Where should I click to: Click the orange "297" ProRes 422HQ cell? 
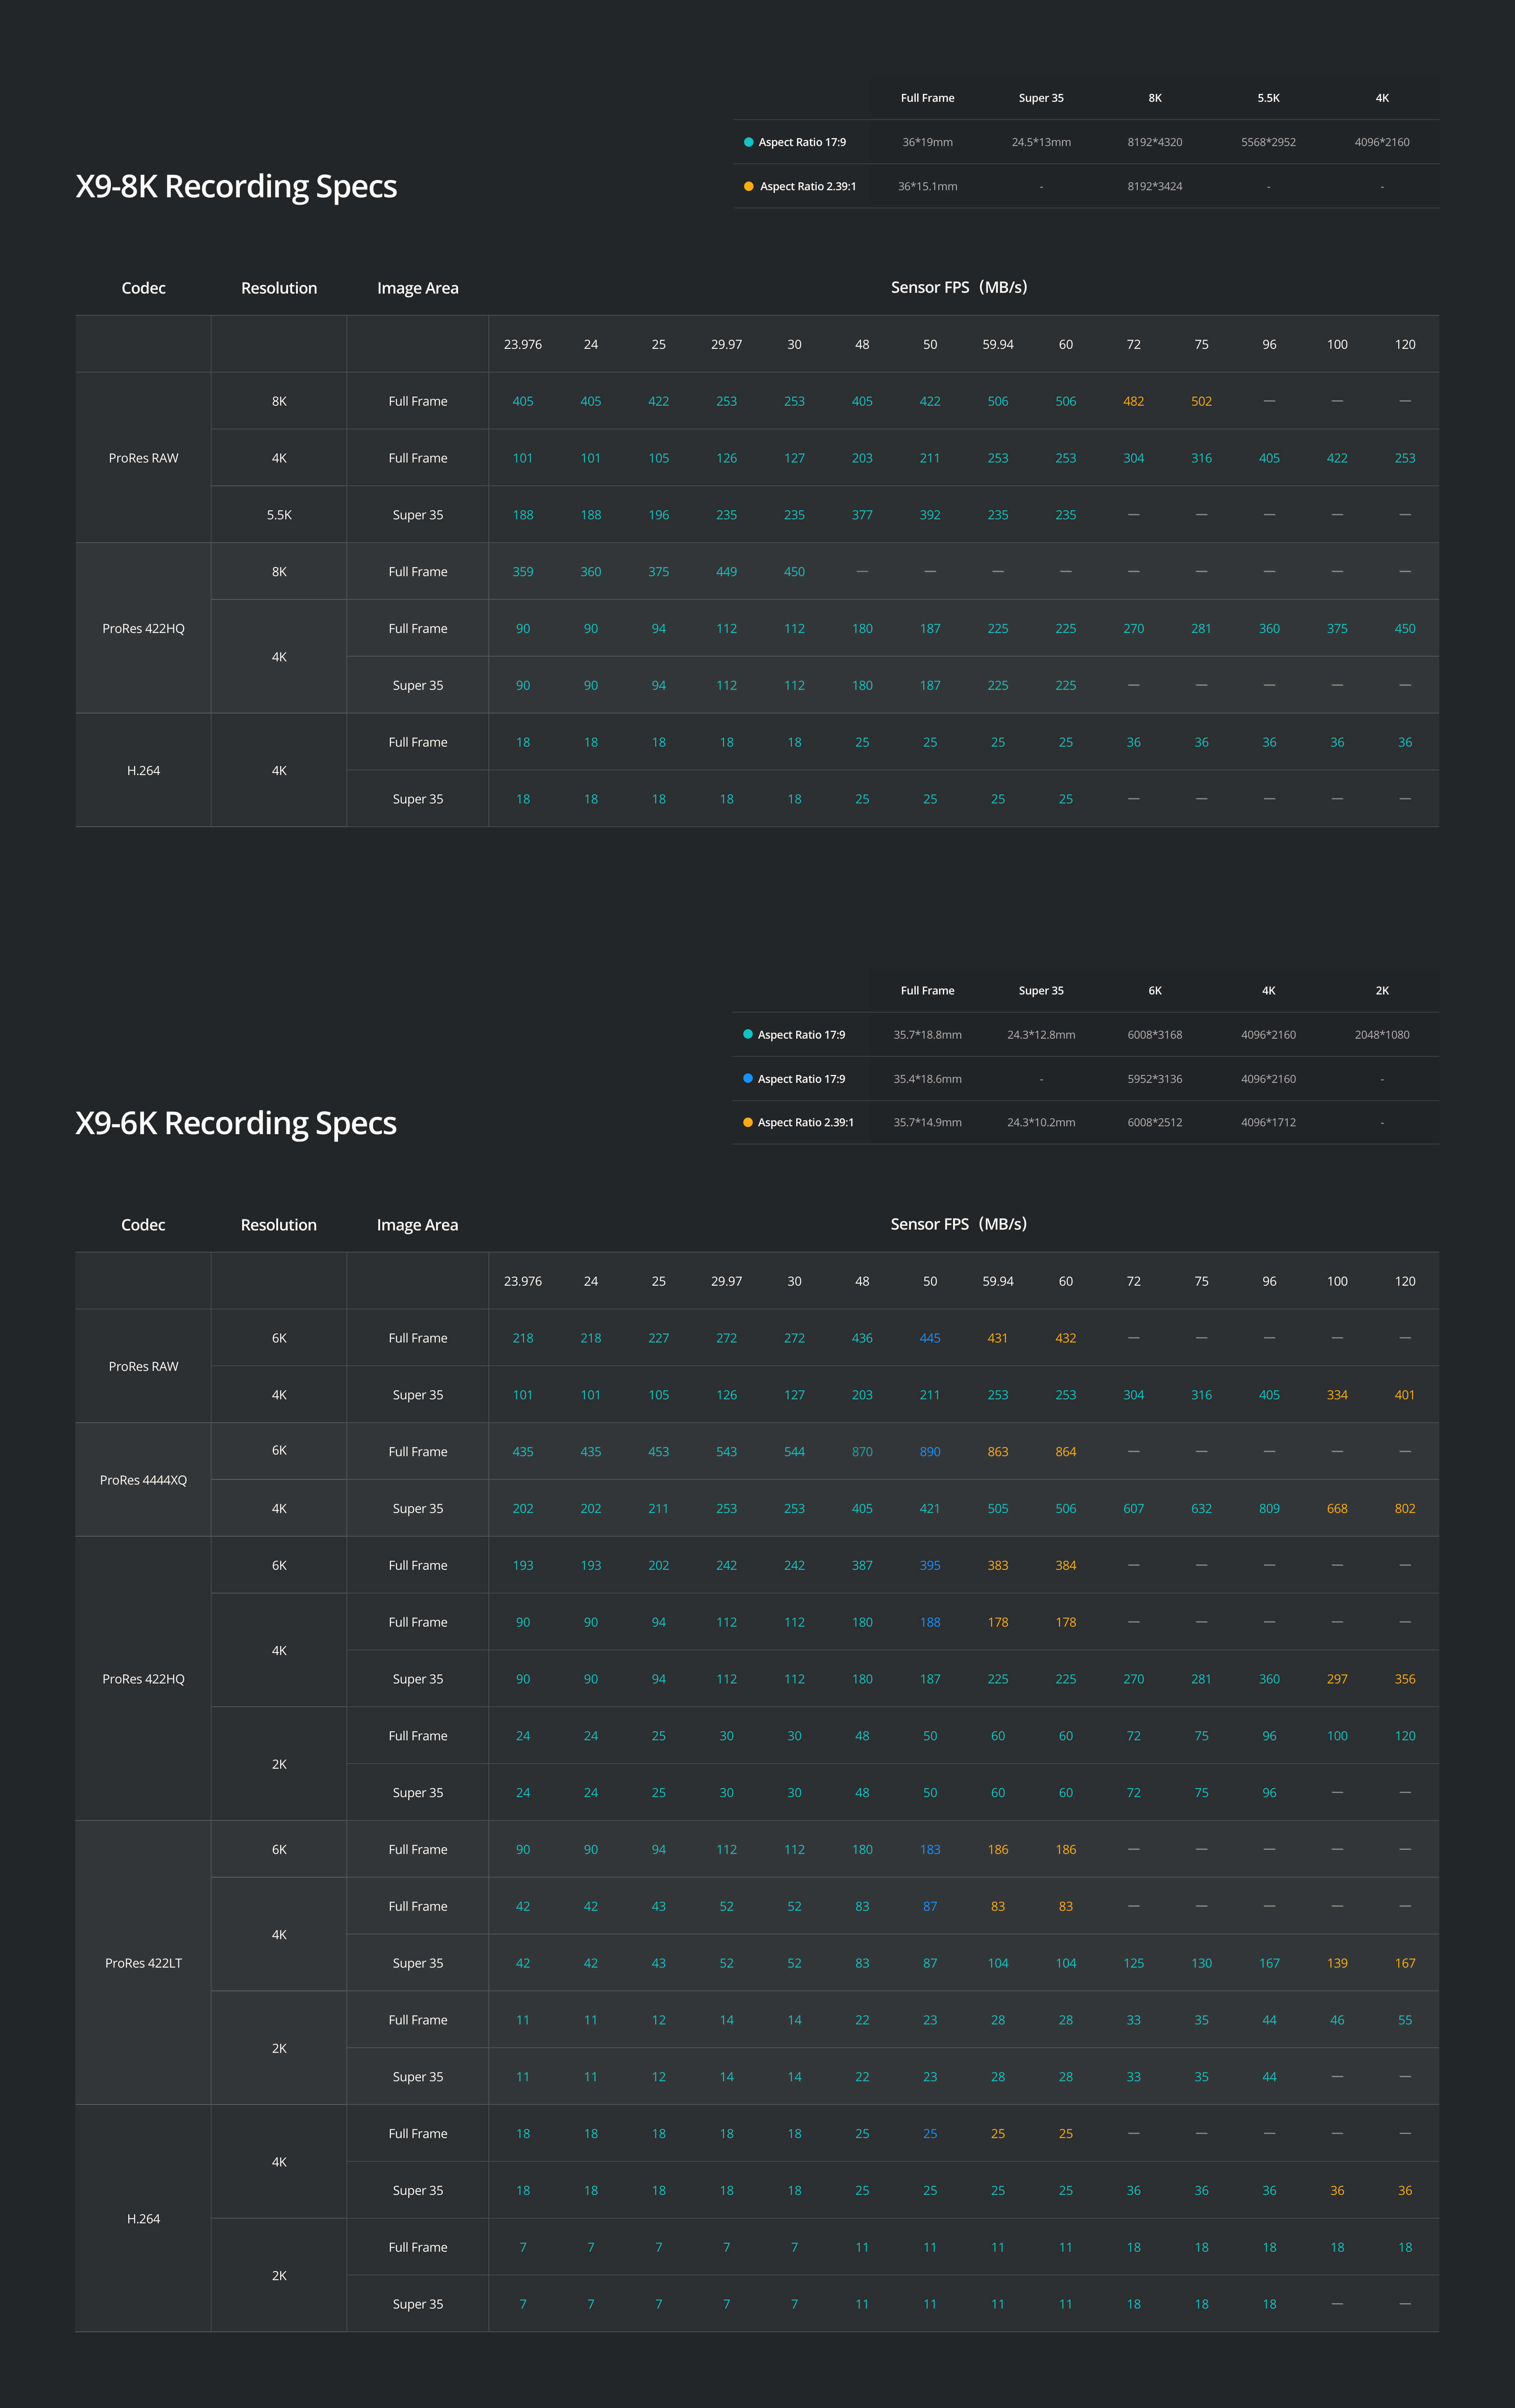point(1337,1679)
